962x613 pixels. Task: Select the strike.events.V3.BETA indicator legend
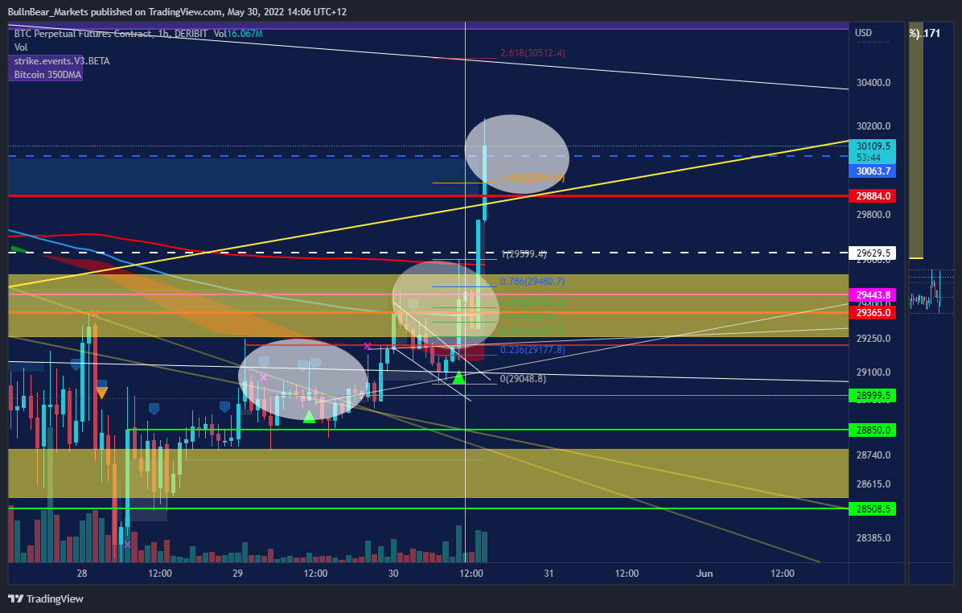tap(62, 61)
